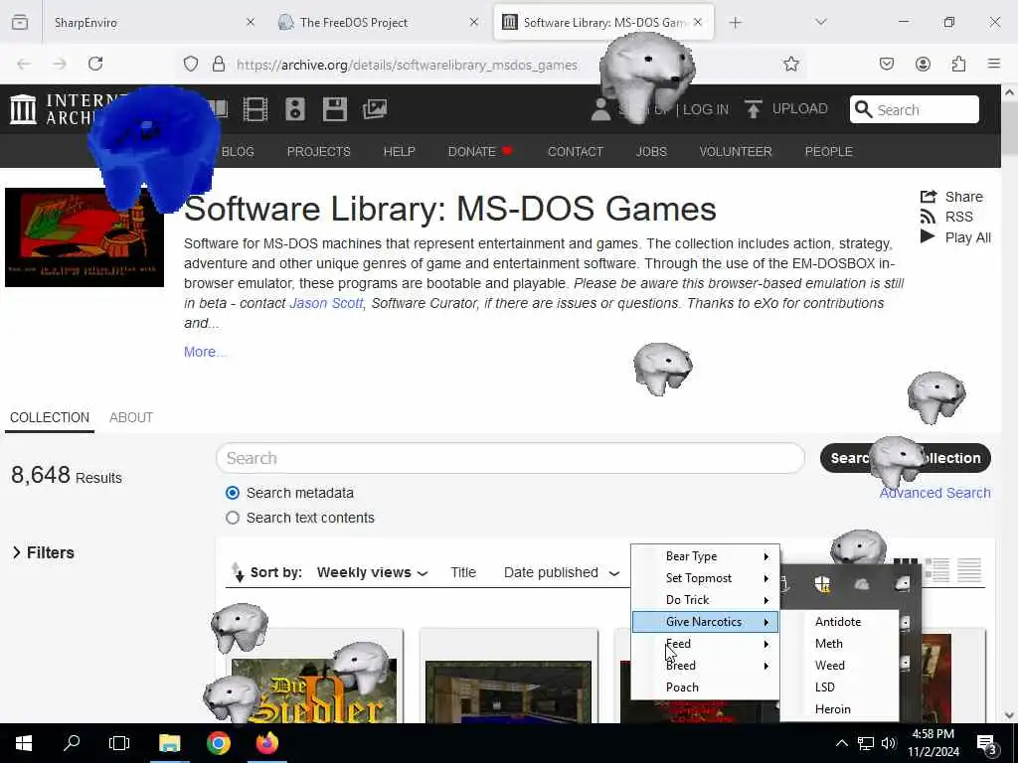Click the site padlock icon
The height and width of the screenshot is (763, 1018).
pyautogui.click(x=219, y=64)
